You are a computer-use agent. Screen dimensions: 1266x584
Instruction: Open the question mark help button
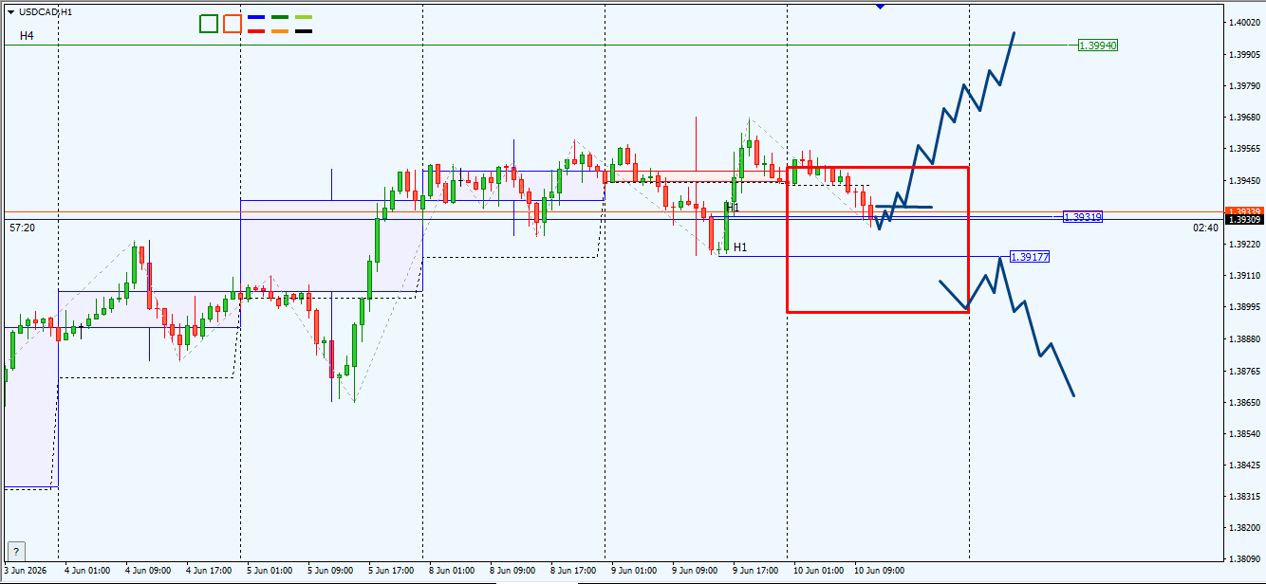point(16,551)
